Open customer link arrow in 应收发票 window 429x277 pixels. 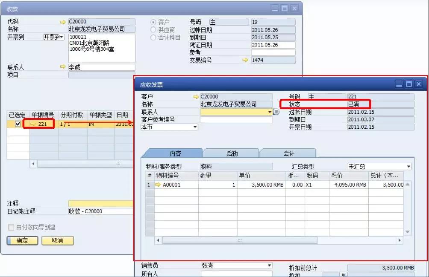coord(196,97)
